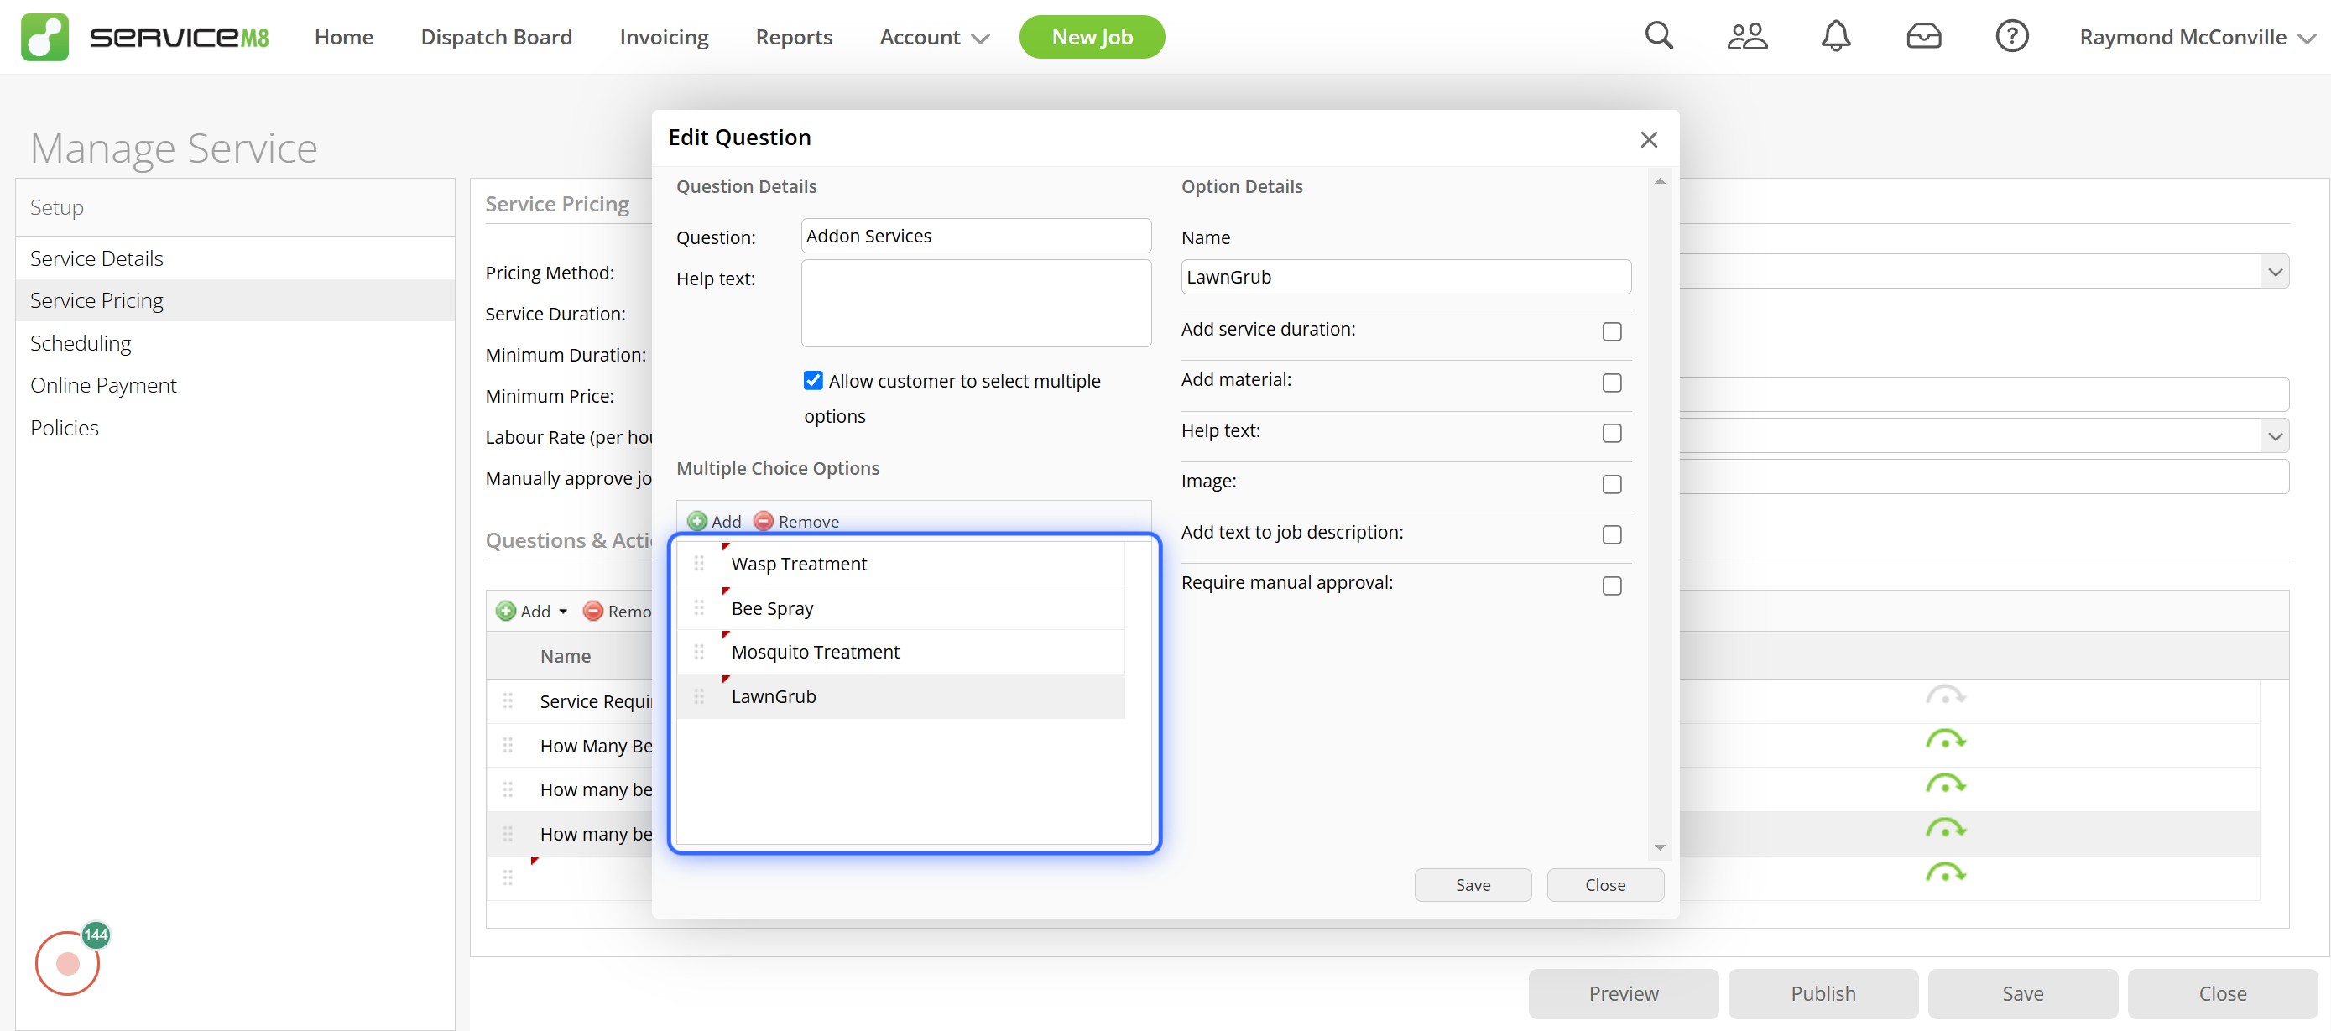Expand the Account menu dropdown
Screen dimensions: 2331x1031
(x=935, y=37)
